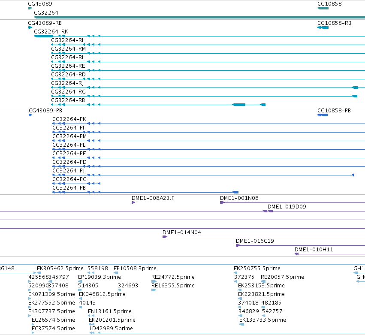Click protein CG43089-PB label
The image size is (365, 335).
[45, 111]
